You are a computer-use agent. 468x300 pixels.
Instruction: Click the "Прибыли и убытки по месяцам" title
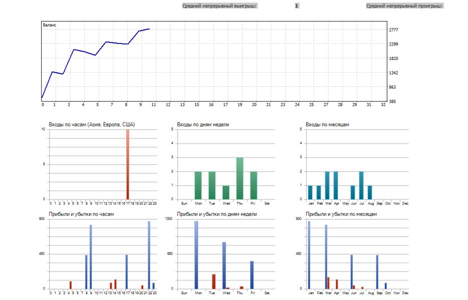(x=341, y=214)
